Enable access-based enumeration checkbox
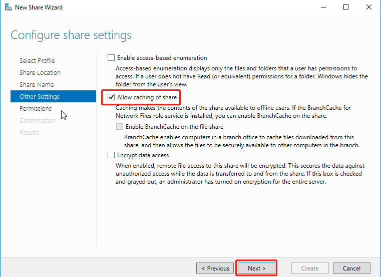The width and height of the screenshot is (381, 277). (111, 57)
